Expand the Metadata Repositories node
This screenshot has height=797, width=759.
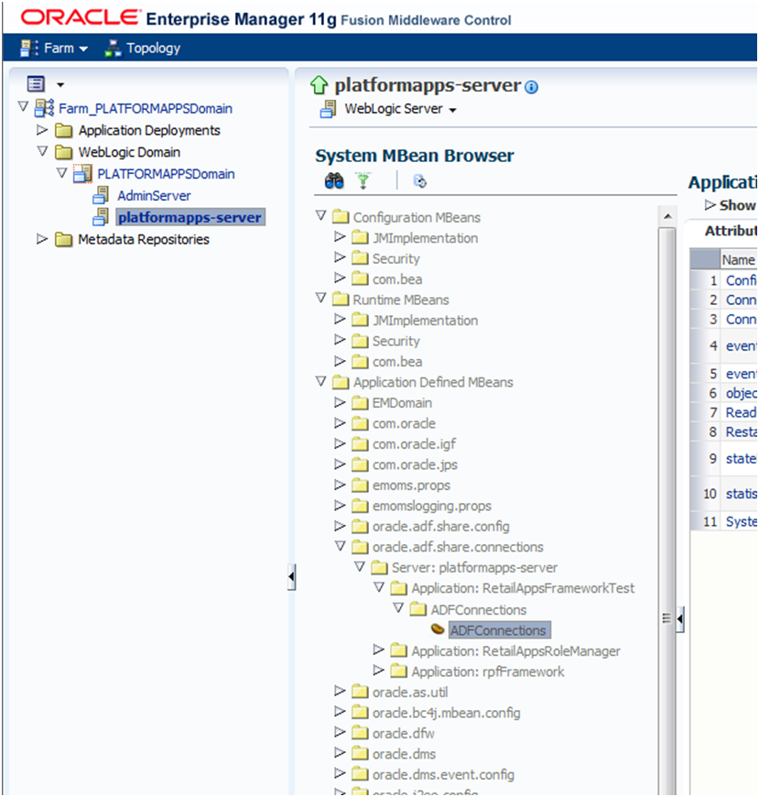point(42,238)
